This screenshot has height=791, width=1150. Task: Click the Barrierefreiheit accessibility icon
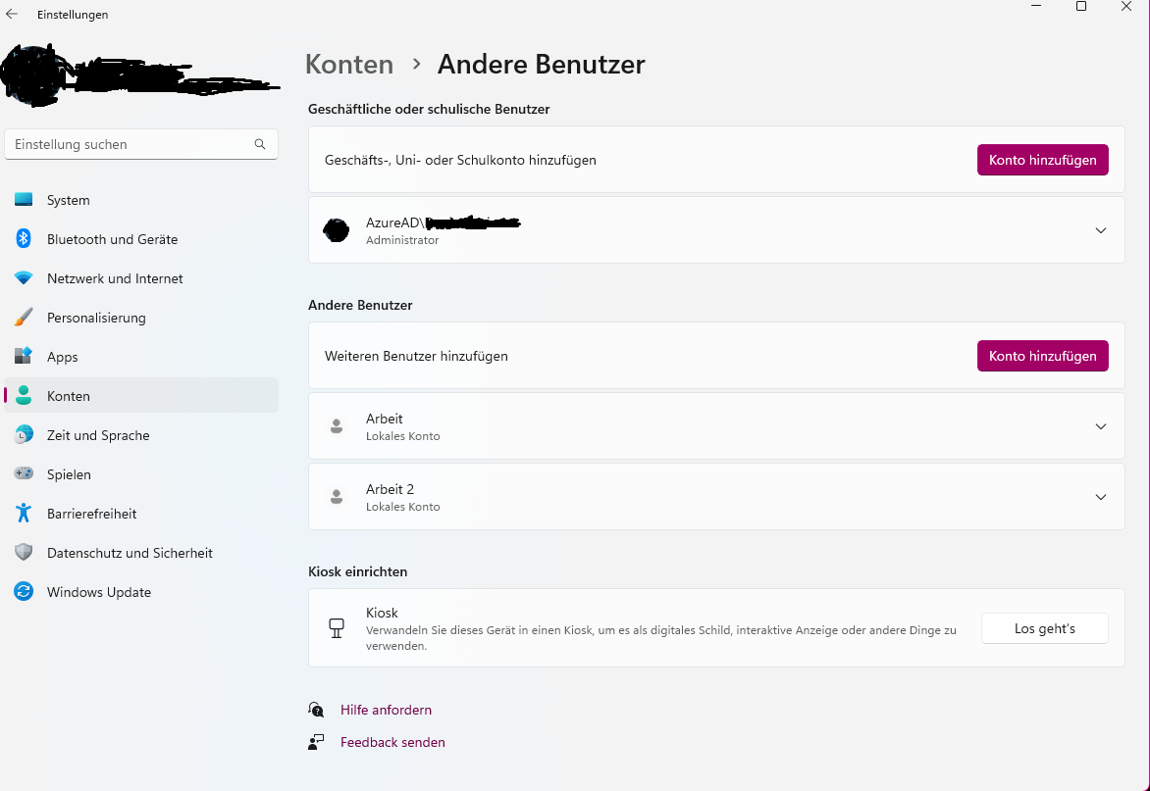click(x=23, y=514)
